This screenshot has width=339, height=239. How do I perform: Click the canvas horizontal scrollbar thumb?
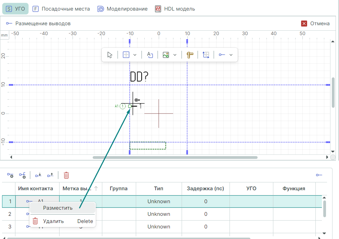point(175,158)
